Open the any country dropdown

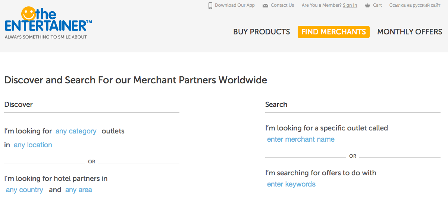pos(25,190)
